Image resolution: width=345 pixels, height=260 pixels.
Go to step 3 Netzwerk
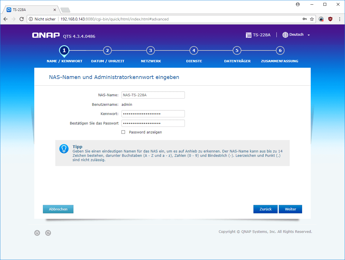151,51
